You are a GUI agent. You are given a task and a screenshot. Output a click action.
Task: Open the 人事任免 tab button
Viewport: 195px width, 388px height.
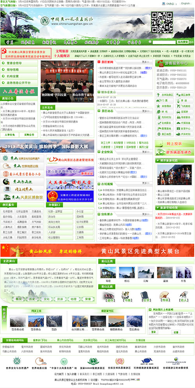[x=10, y=135]
